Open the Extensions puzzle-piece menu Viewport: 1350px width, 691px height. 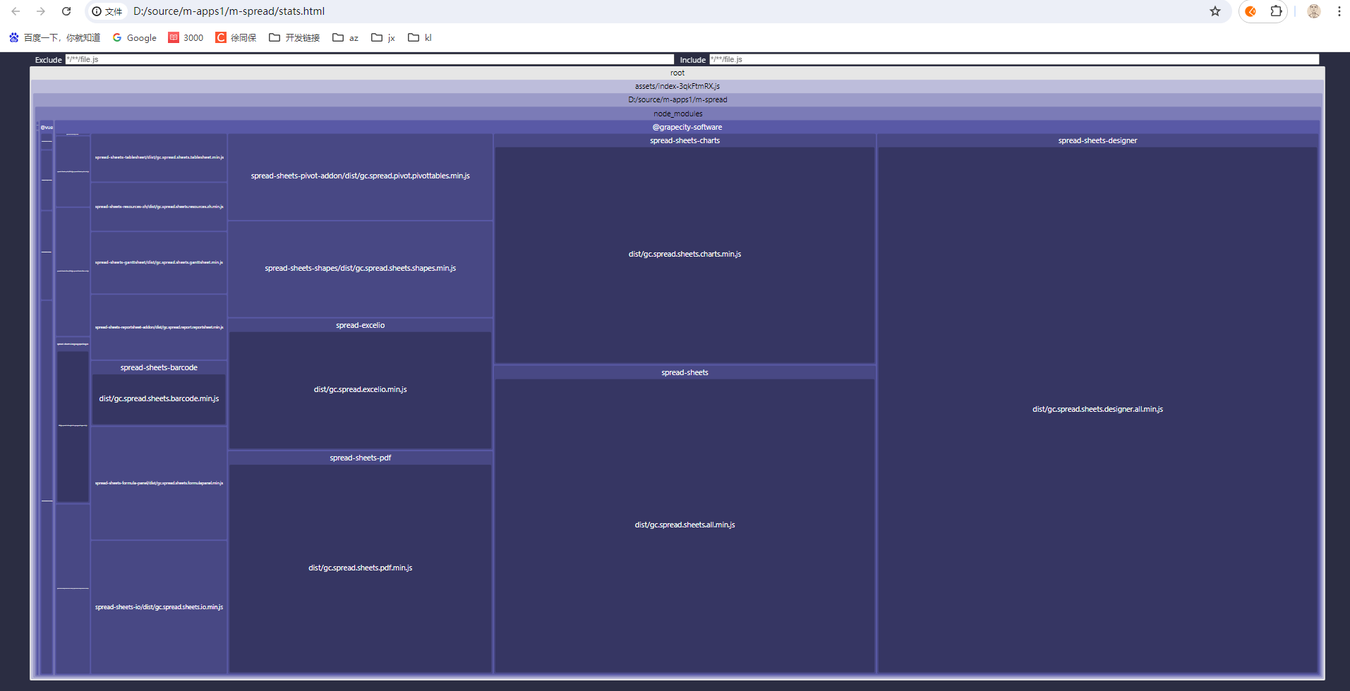coord(1276,11)
